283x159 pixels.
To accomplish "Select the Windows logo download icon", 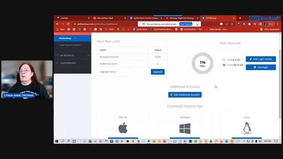I will [185, 129].
